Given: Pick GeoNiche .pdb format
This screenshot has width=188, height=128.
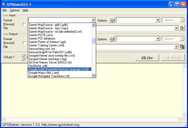Looking at the screenshot, I should (x=60, y=66).
